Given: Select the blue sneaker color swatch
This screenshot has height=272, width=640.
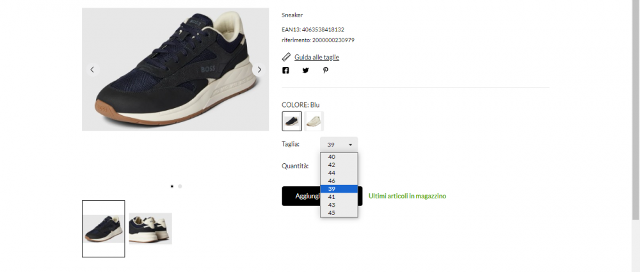Looking at the screenshot, I should (292, 122).
